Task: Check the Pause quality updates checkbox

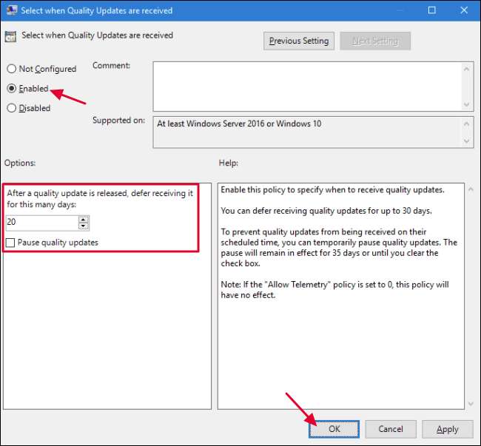Action: 10,243
